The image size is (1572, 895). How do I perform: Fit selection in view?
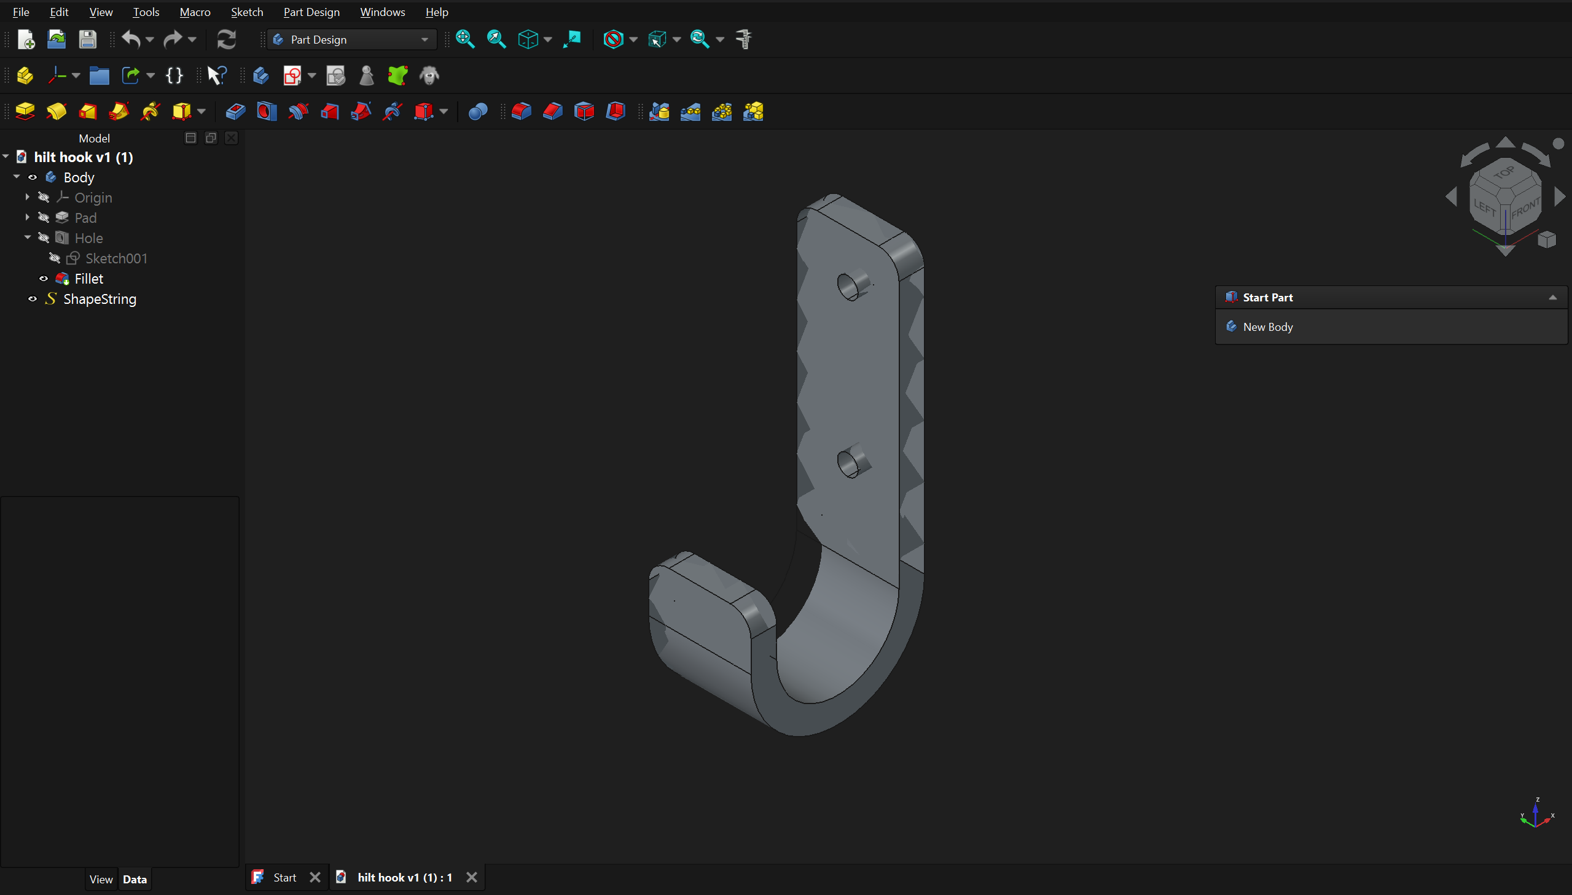[496, 39]
